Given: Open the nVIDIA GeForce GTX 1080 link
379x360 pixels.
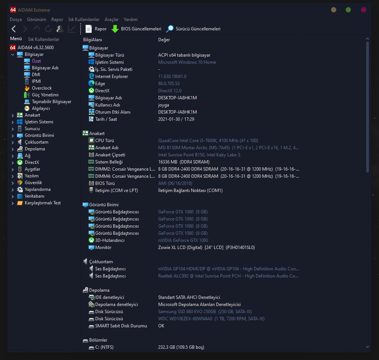Looking at the screenshot, I should click(183, 240).
